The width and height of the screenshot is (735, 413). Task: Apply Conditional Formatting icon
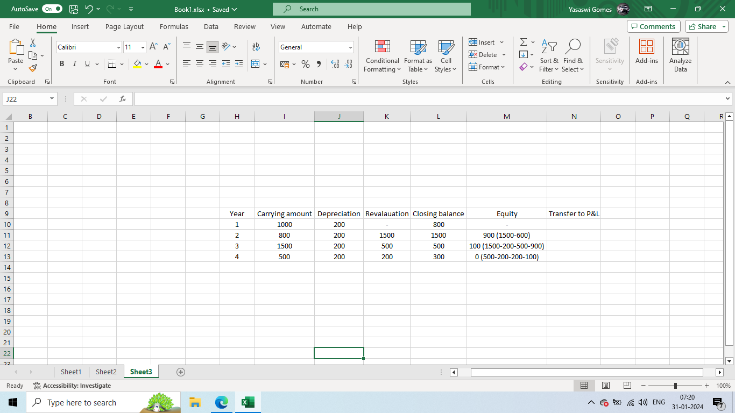pos(382,47)
